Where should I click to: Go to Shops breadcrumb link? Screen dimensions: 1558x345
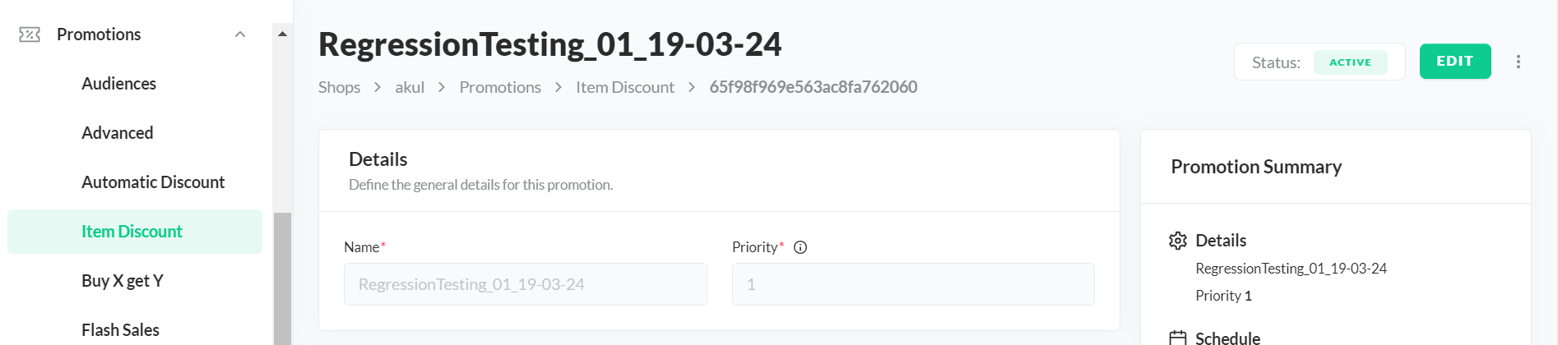coord(339,87)
